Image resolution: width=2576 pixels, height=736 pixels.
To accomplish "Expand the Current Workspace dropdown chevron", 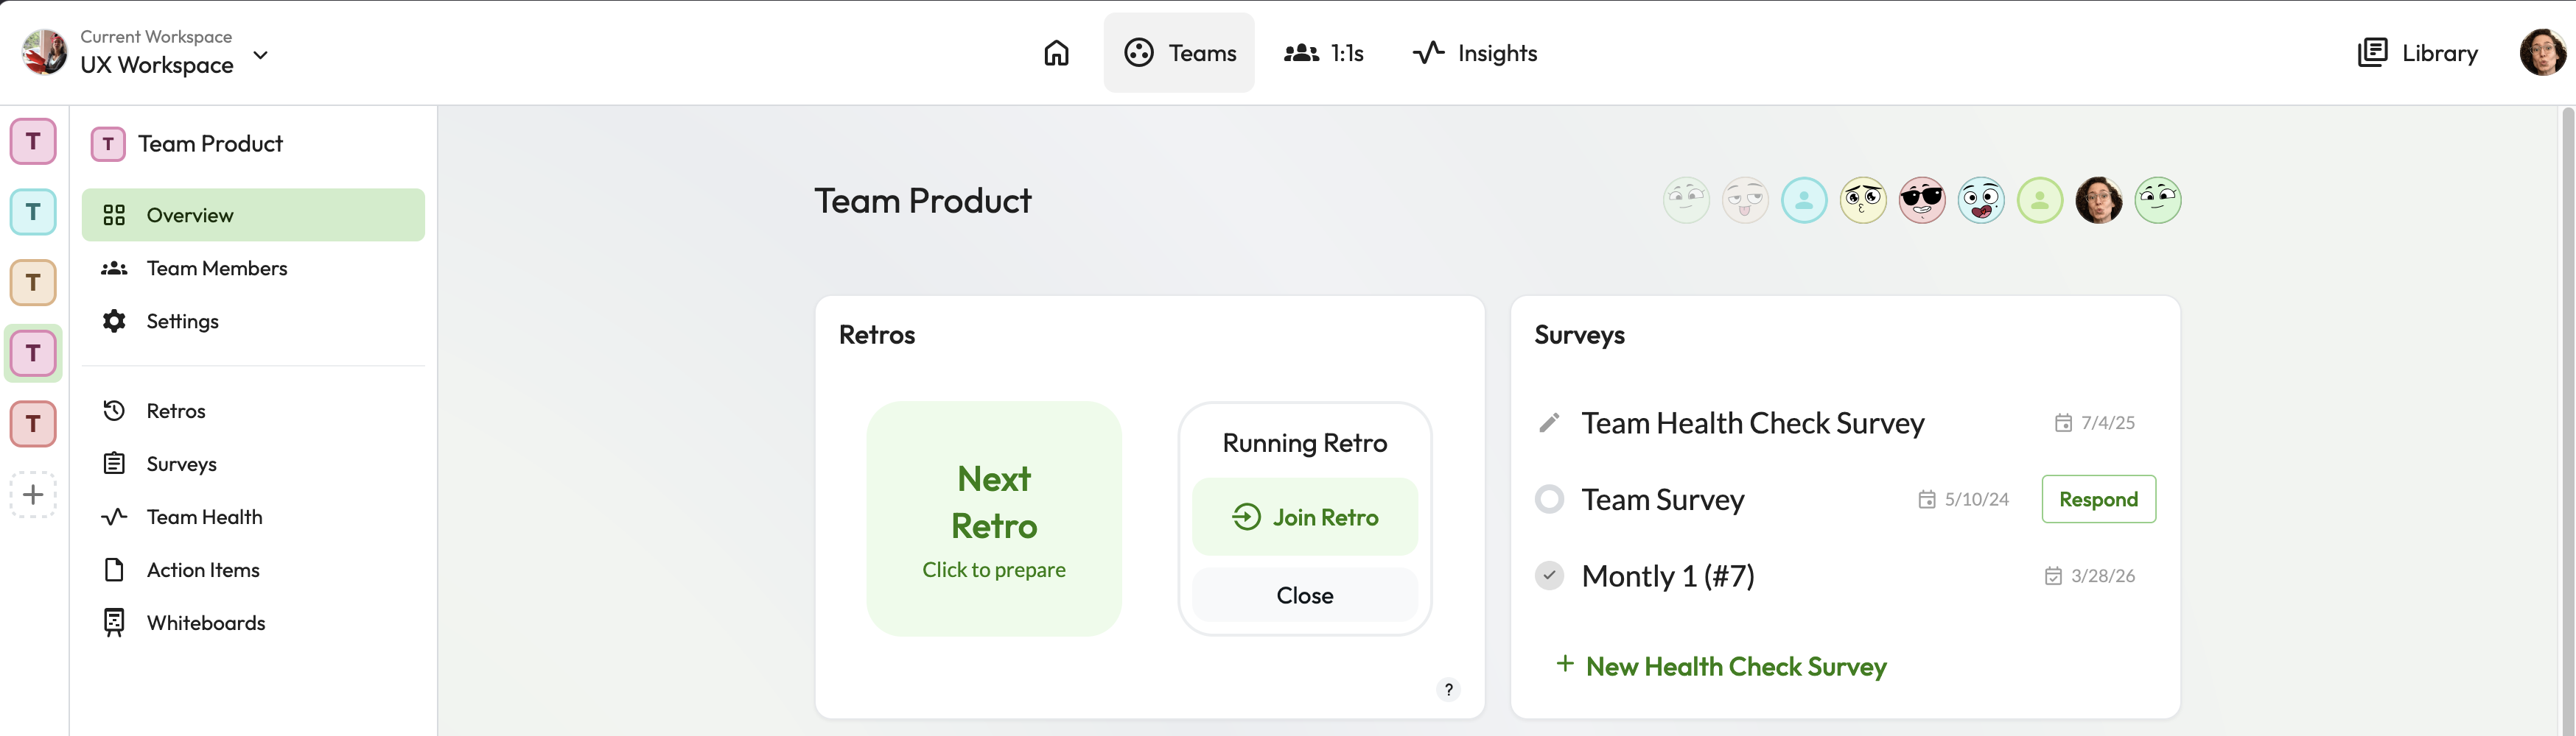I will point(261,55).
